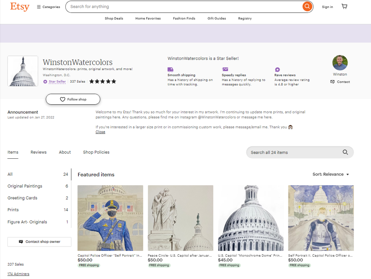Open Self Portrait II painting thumbnail
371x279 pixels.
pyautogui.click(x=321, y=218)
